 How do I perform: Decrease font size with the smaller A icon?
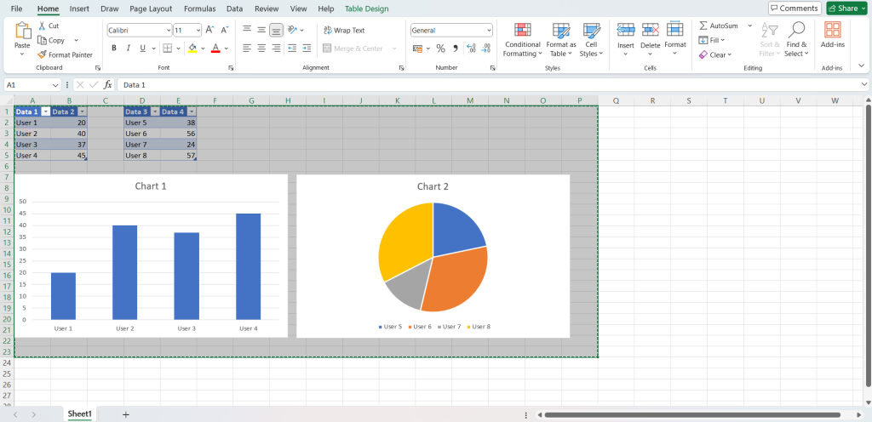[x=225, y=30]
